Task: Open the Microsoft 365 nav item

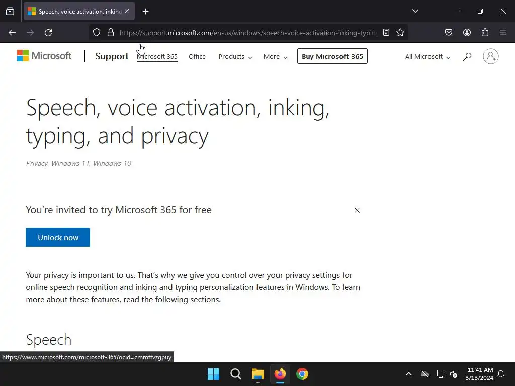Action: pyautogui.click(x=157, y=56)
